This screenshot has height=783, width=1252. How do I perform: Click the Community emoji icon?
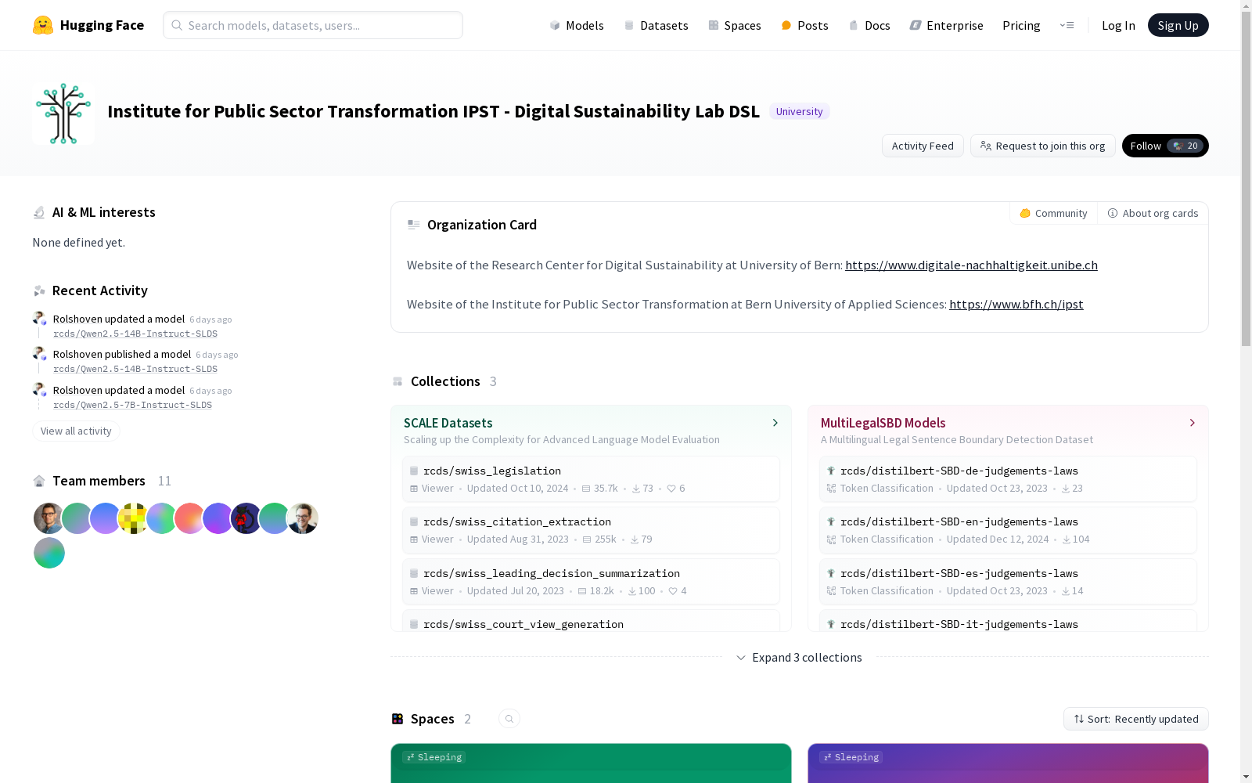(x=1025, y=213)
